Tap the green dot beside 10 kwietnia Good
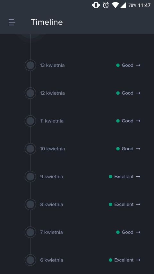This screenshot has width=154, height=274. click(118, 149)
